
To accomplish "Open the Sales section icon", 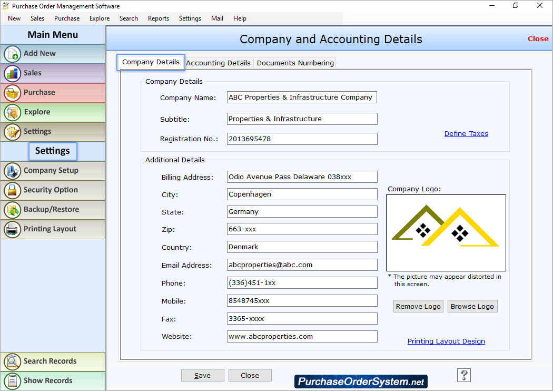I will (12, 73).
